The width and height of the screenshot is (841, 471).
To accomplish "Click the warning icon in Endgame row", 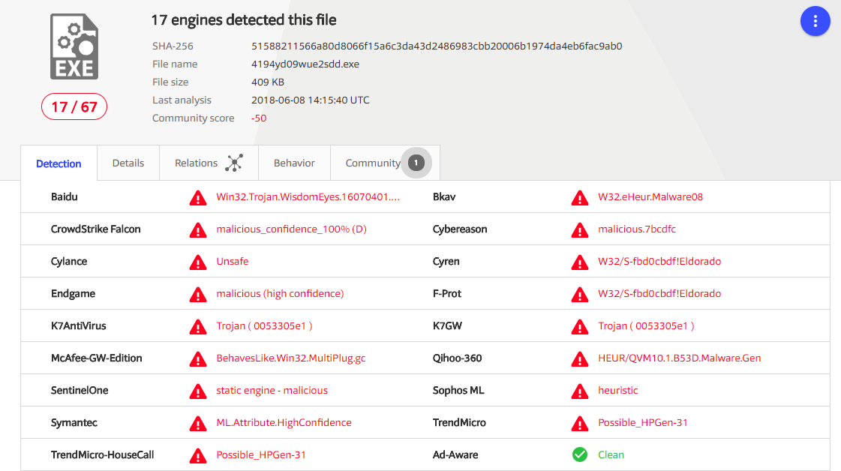I will tap(198, 294).
